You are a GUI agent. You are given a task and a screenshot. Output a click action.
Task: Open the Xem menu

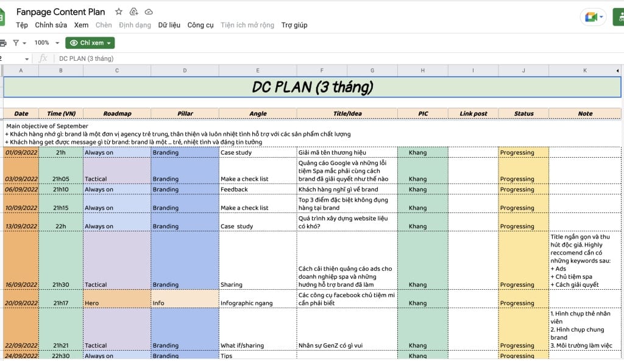[82, 25]
